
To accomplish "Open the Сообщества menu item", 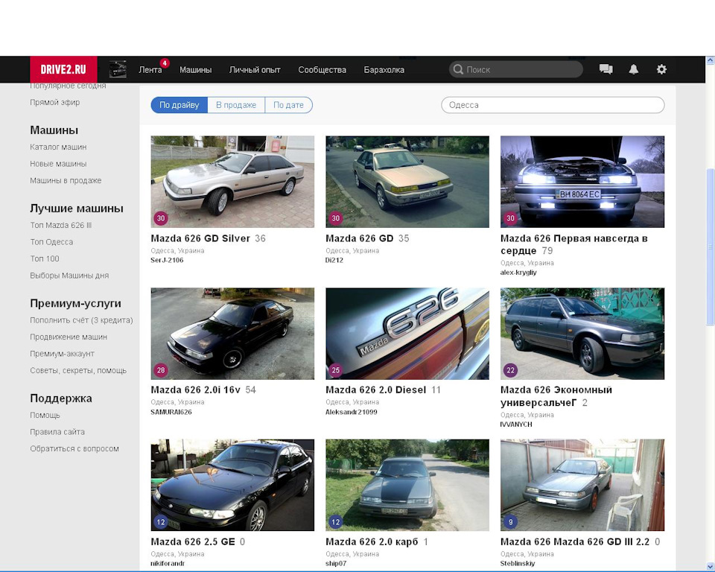I will pyautogui.click(x=322, y=70).
